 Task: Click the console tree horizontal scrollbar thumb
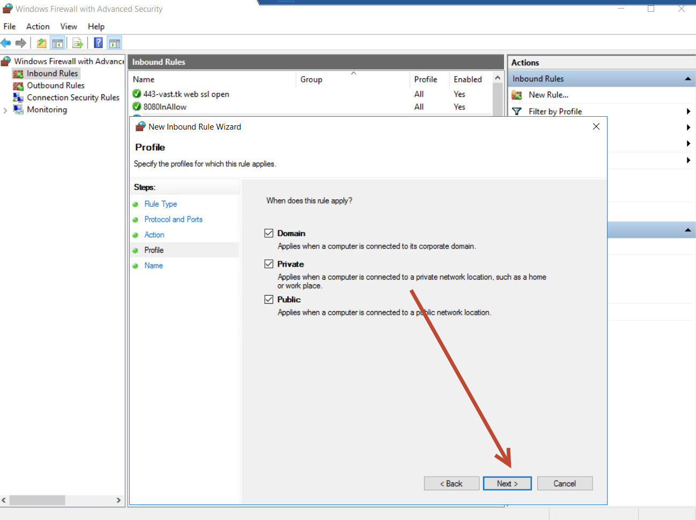(x=37, y=500)
